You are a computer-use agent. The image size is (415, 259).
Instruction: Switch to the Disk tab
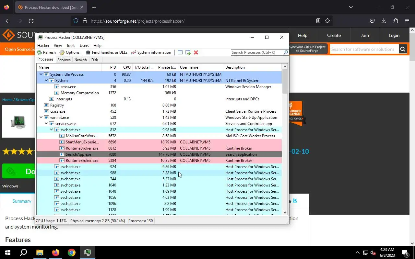tap(95, 60)
